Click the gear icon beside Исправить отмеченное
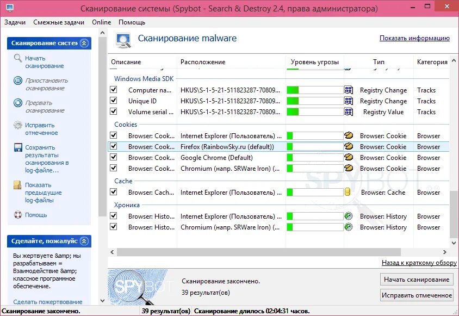Image resolution: width=459 pixels, height=316 pixels. click(x=18, y=125)
